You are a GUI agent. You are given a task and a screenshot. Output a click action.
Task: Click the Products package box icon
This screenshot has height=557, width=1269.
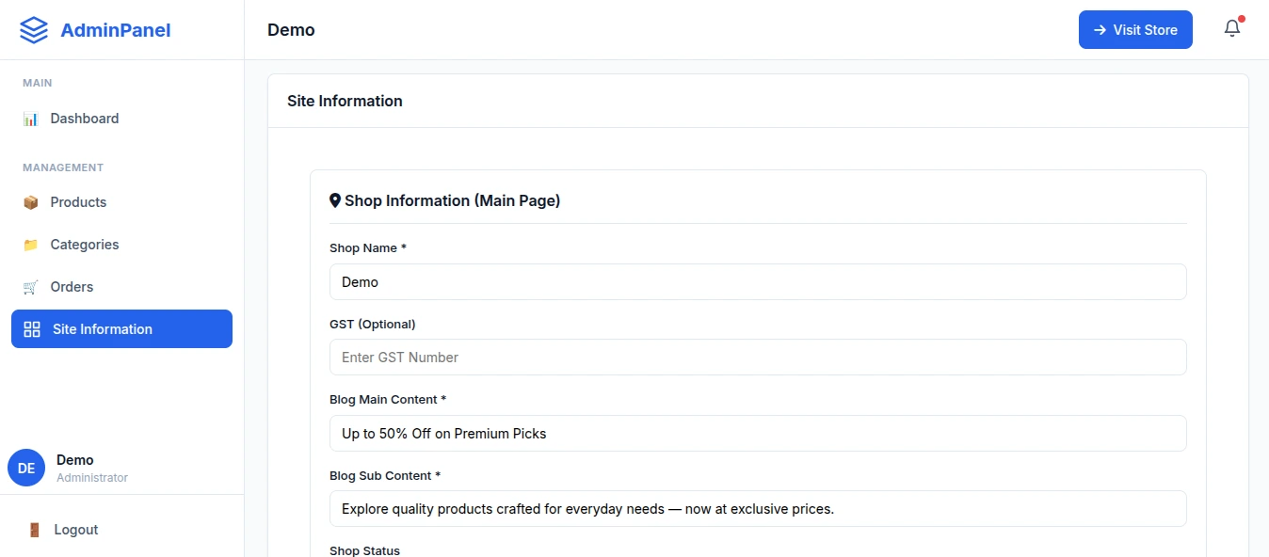pyautogui.click(x=31, y=202)
